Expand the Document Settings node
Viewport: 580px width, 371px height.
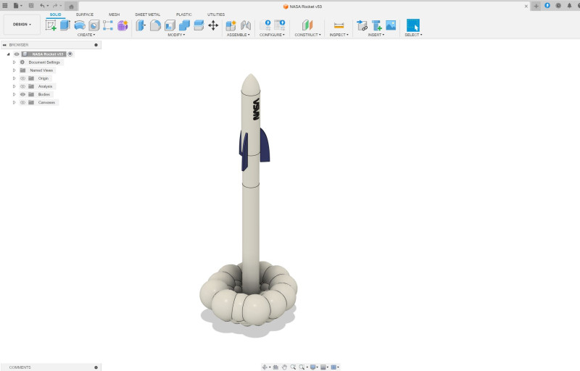[x=14, y=62]
